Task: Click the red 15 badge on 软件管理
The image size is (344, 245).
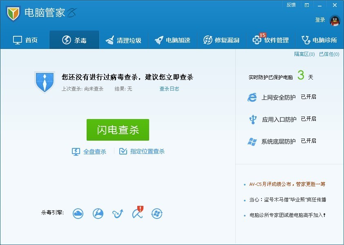Action: point(262,35)
